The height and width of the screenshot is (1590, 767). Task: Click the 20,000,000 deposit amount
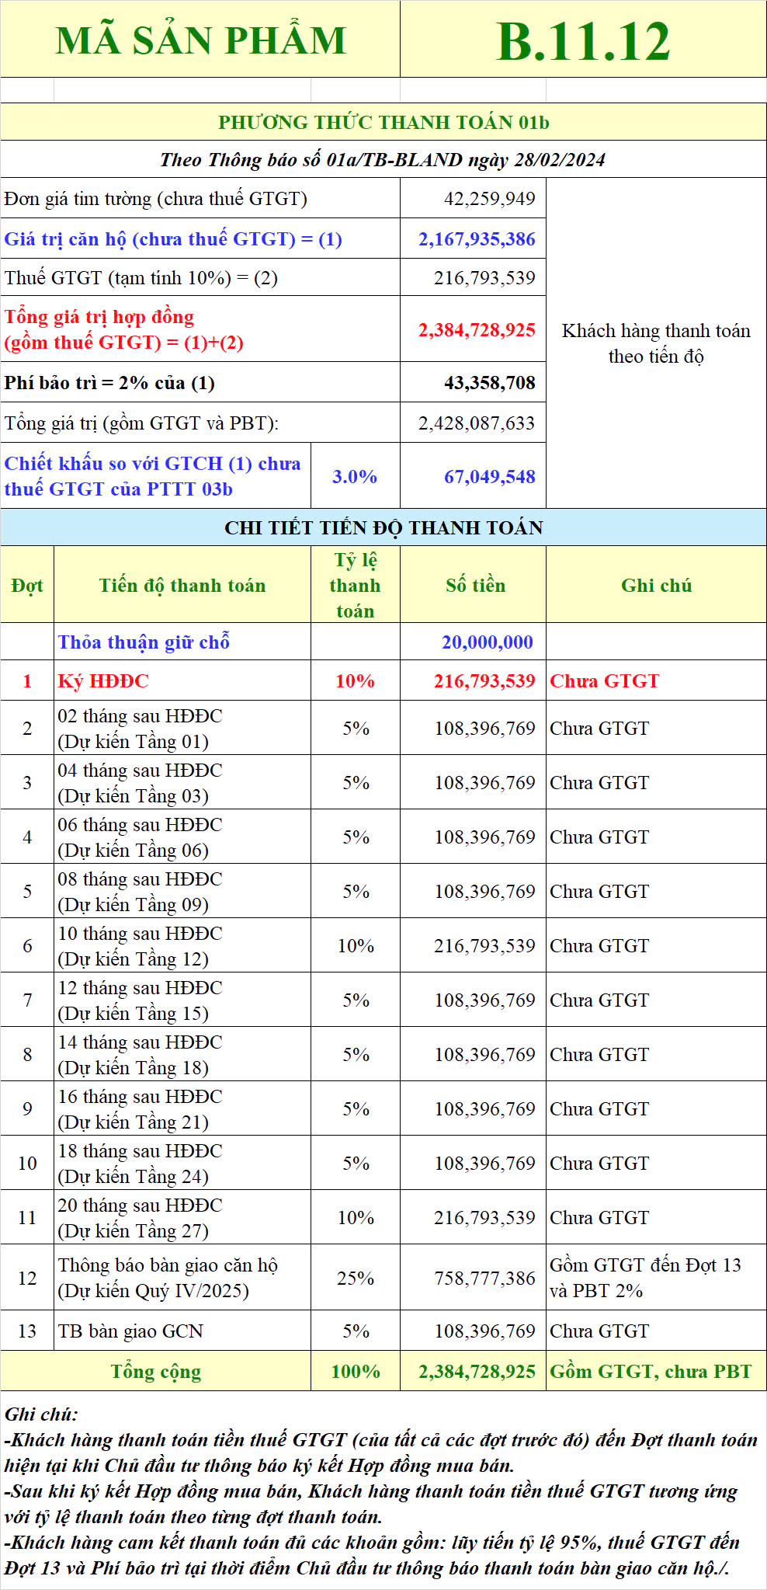coord(487,642)
